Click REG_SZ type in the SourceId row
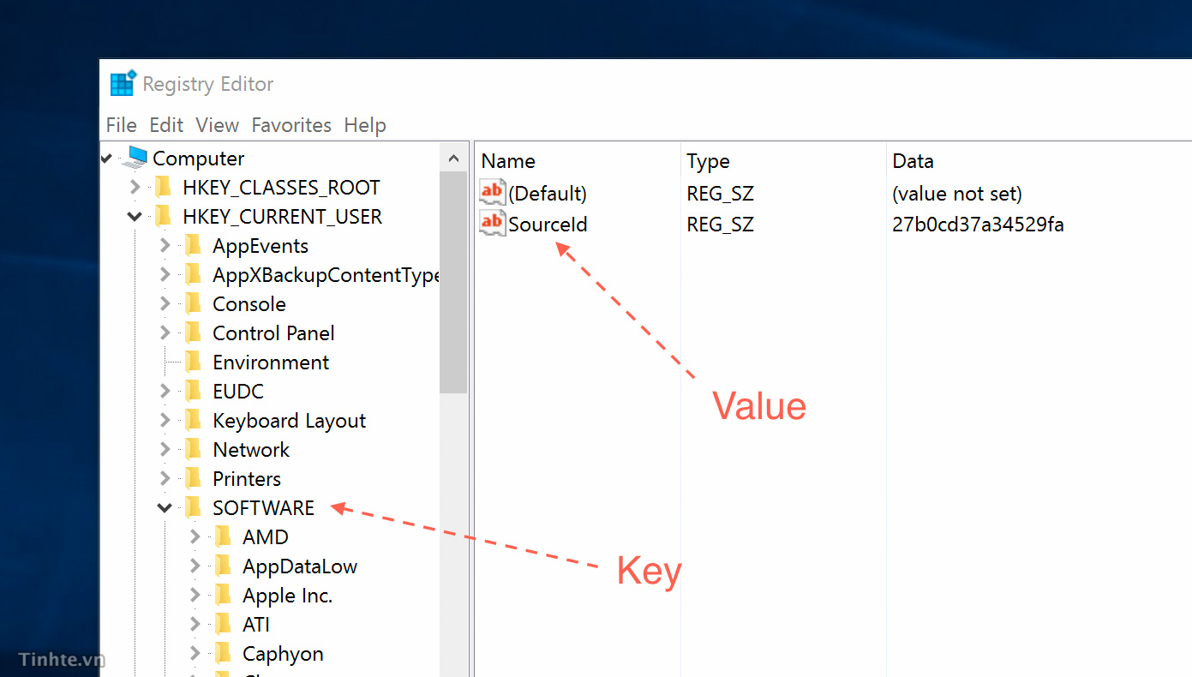 click(720, 225)
